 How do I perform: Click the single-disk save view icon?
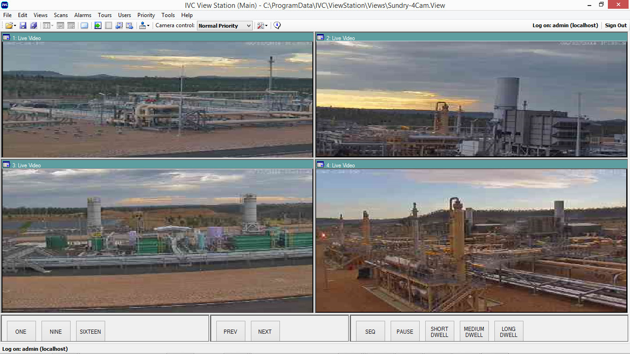[23, 26]
